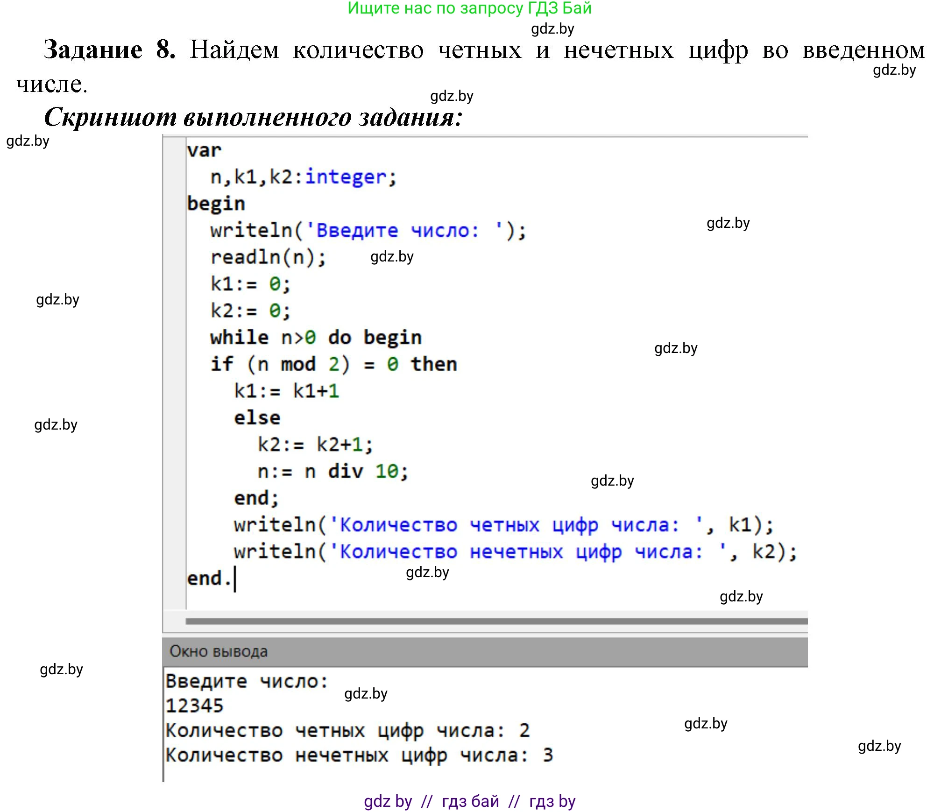The height and width of the screenshot is (812, 941).
Task: Click the 'var' keyword line
Action: tap(204, 150)
